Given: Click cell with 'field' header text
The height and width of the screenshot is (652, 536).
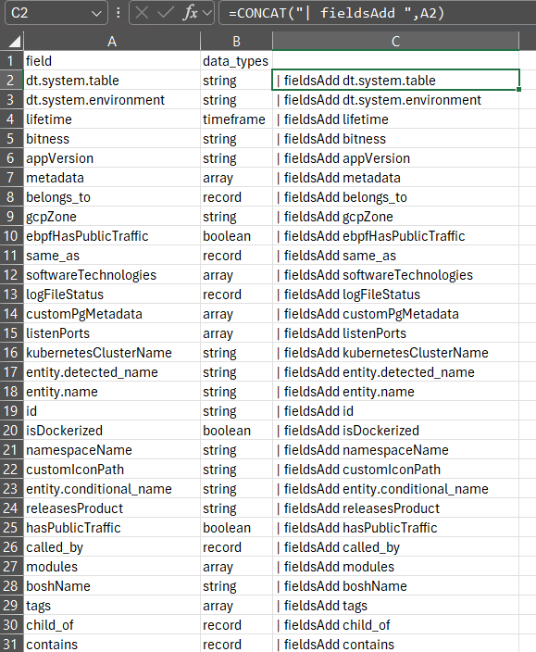Looking at the screenshot, I should click(x=112, y=61).
